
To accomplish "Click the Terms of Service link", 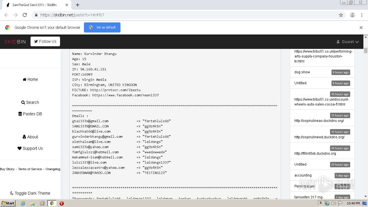I will tap(30, 169).
